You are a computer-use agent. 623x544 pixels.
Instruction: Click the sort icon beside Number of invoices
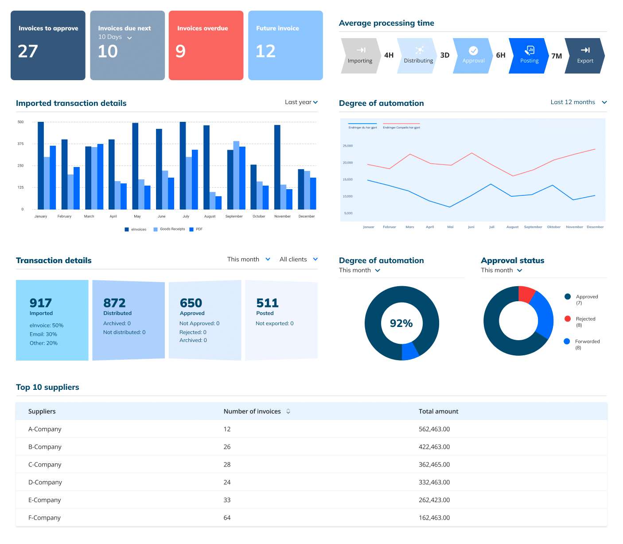288,411
